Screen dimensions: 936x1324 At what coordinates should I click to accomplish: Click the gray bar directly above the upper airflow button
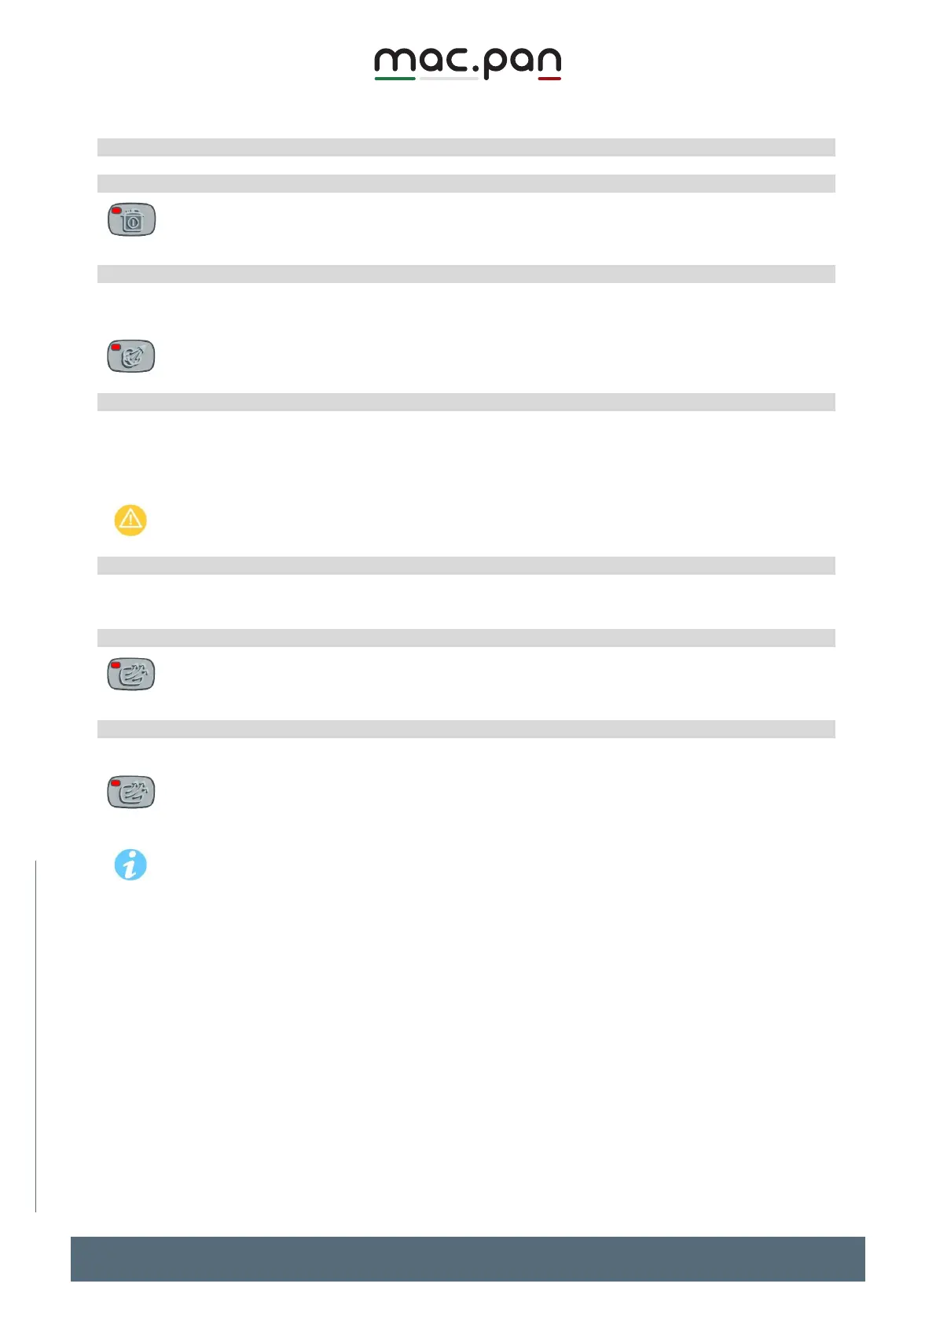click(x=465, y=638)
